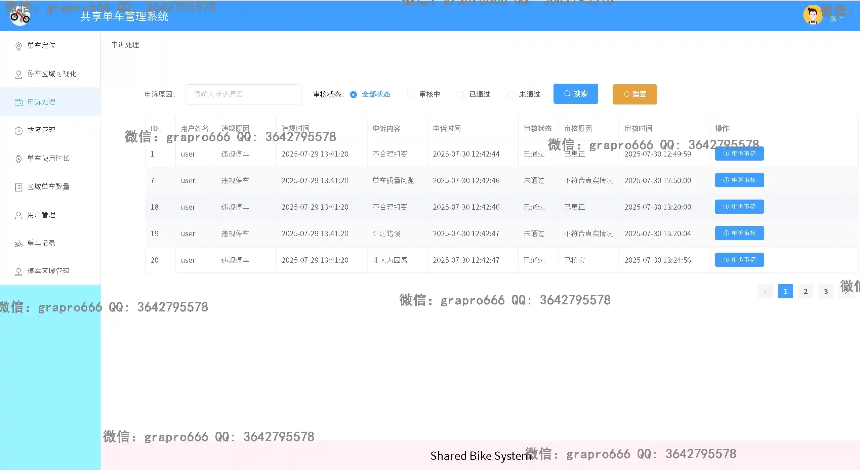Select the 审核中 radio button
This screenshot has width=860, height=470.
pos(410,94)
